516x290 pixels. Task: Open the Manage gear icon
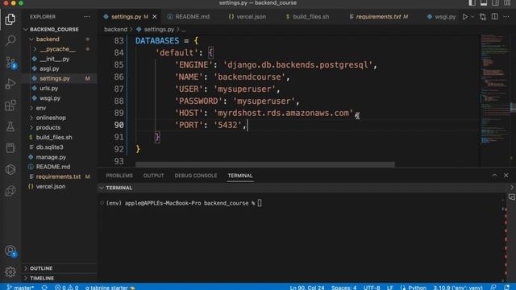coord(10,272)
